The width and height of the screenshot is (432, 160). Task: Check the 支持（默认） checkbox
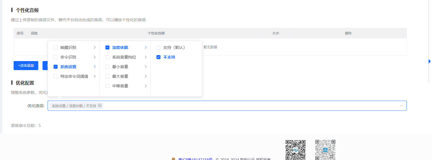coord(158,47)
